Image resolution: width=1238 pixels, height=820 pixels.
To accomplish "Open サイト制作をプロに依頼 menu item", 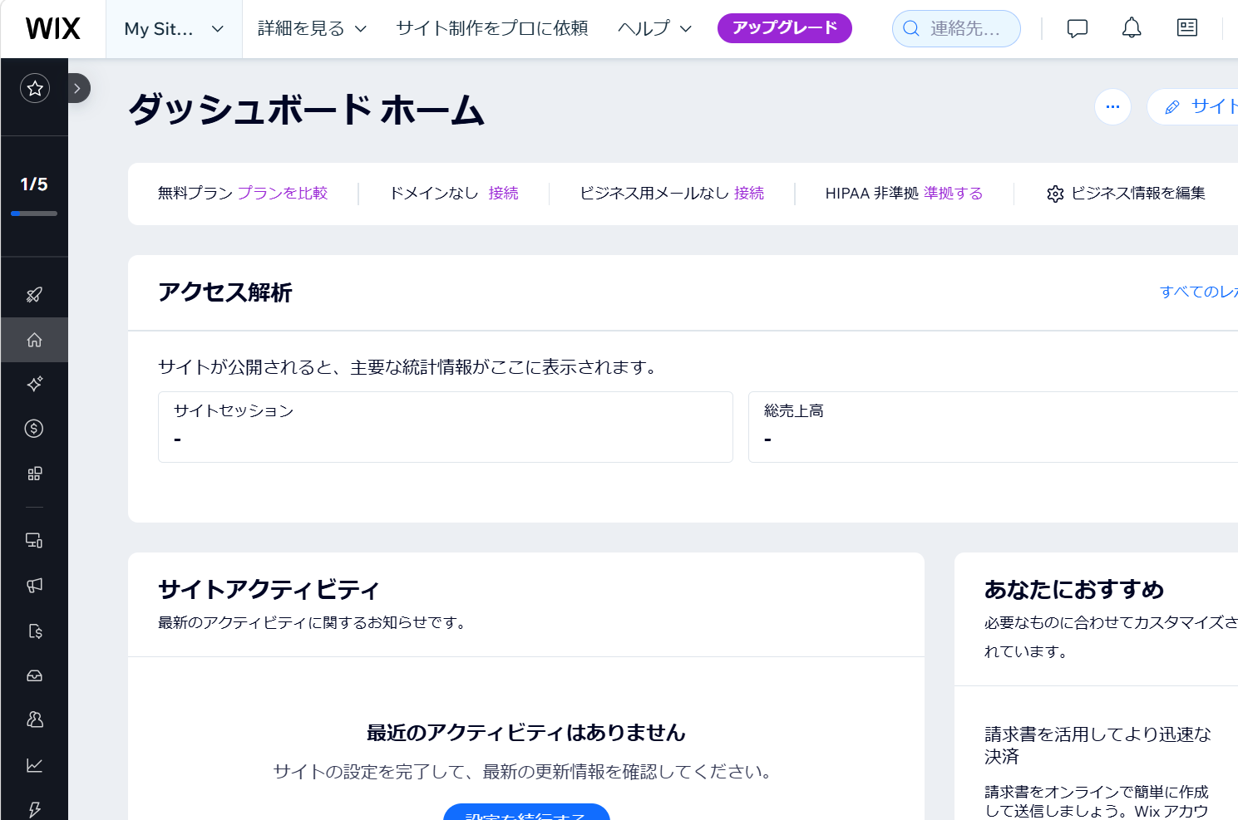I will (x=492, y=28).
